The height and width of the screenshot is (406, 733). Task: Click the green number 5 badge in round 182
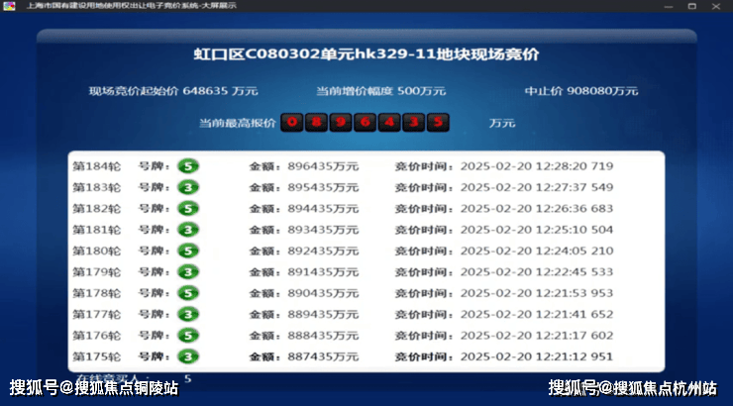[x=188, y=208]
